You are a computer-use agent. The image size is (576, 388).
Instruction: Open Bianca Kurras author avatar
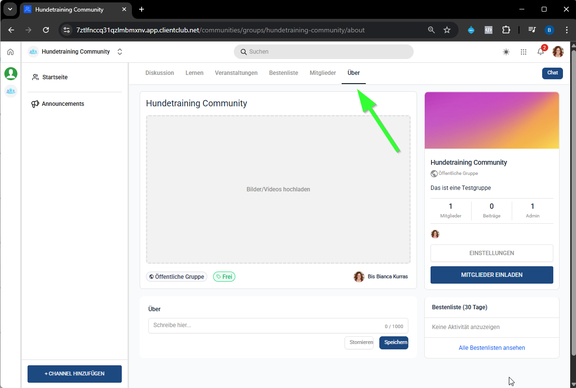[x=359, y=277]
